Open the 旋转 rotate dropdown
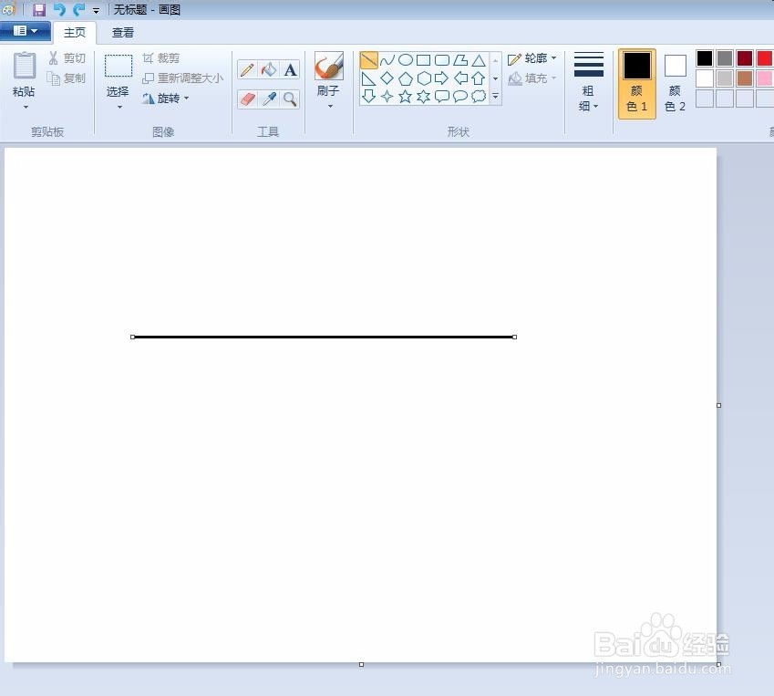Viewport: 774px width, 696px height. tap(166, 99)
